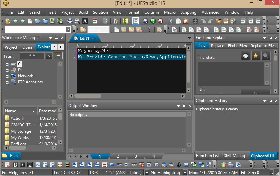The height and width of the screenshot is (176, 280).
Task: Toggle the highlighted line numbers view icon
Action: (x=136, y=21)
